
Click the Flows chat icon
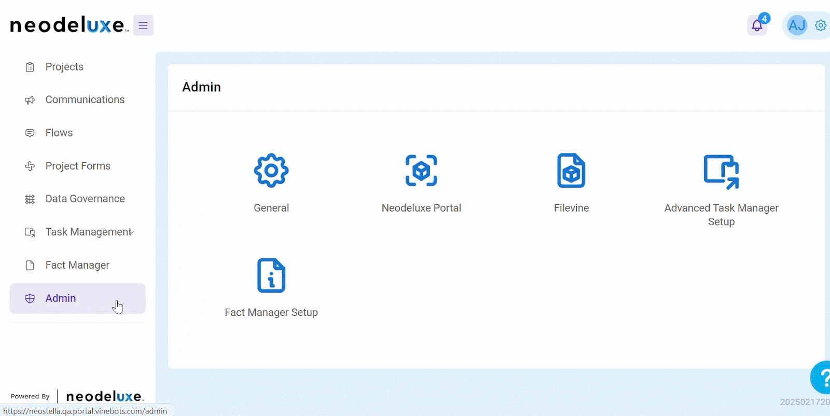coord(30,133)
